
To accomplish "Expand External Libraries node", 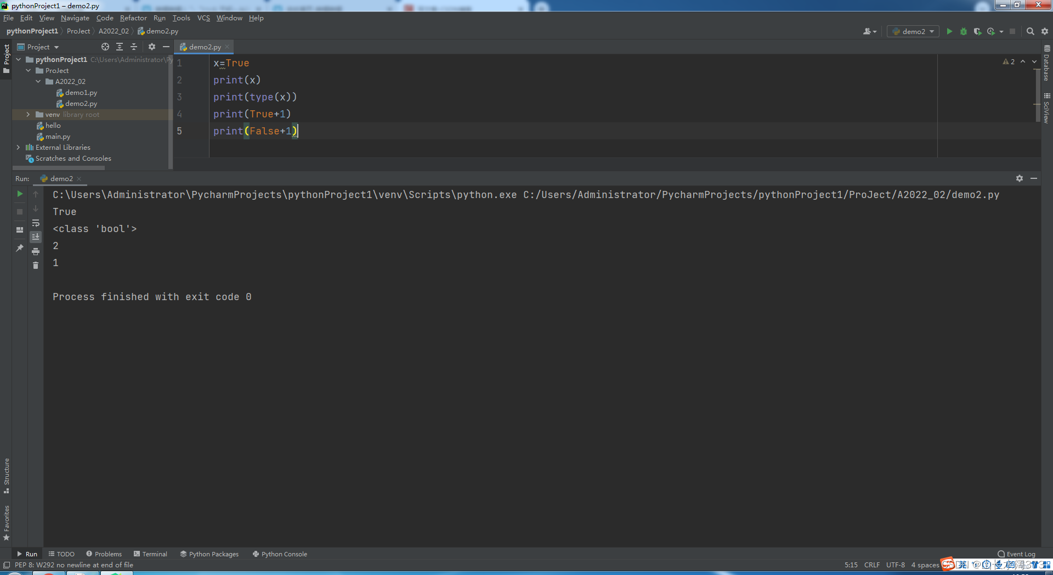I will click(19, 147).
